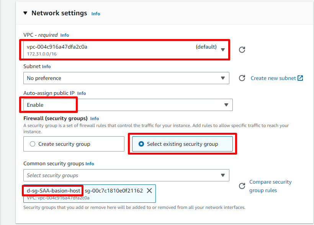
Task: Open Info link beside Network settings heading
Action: pyautogui.click(x=96, y=14)
